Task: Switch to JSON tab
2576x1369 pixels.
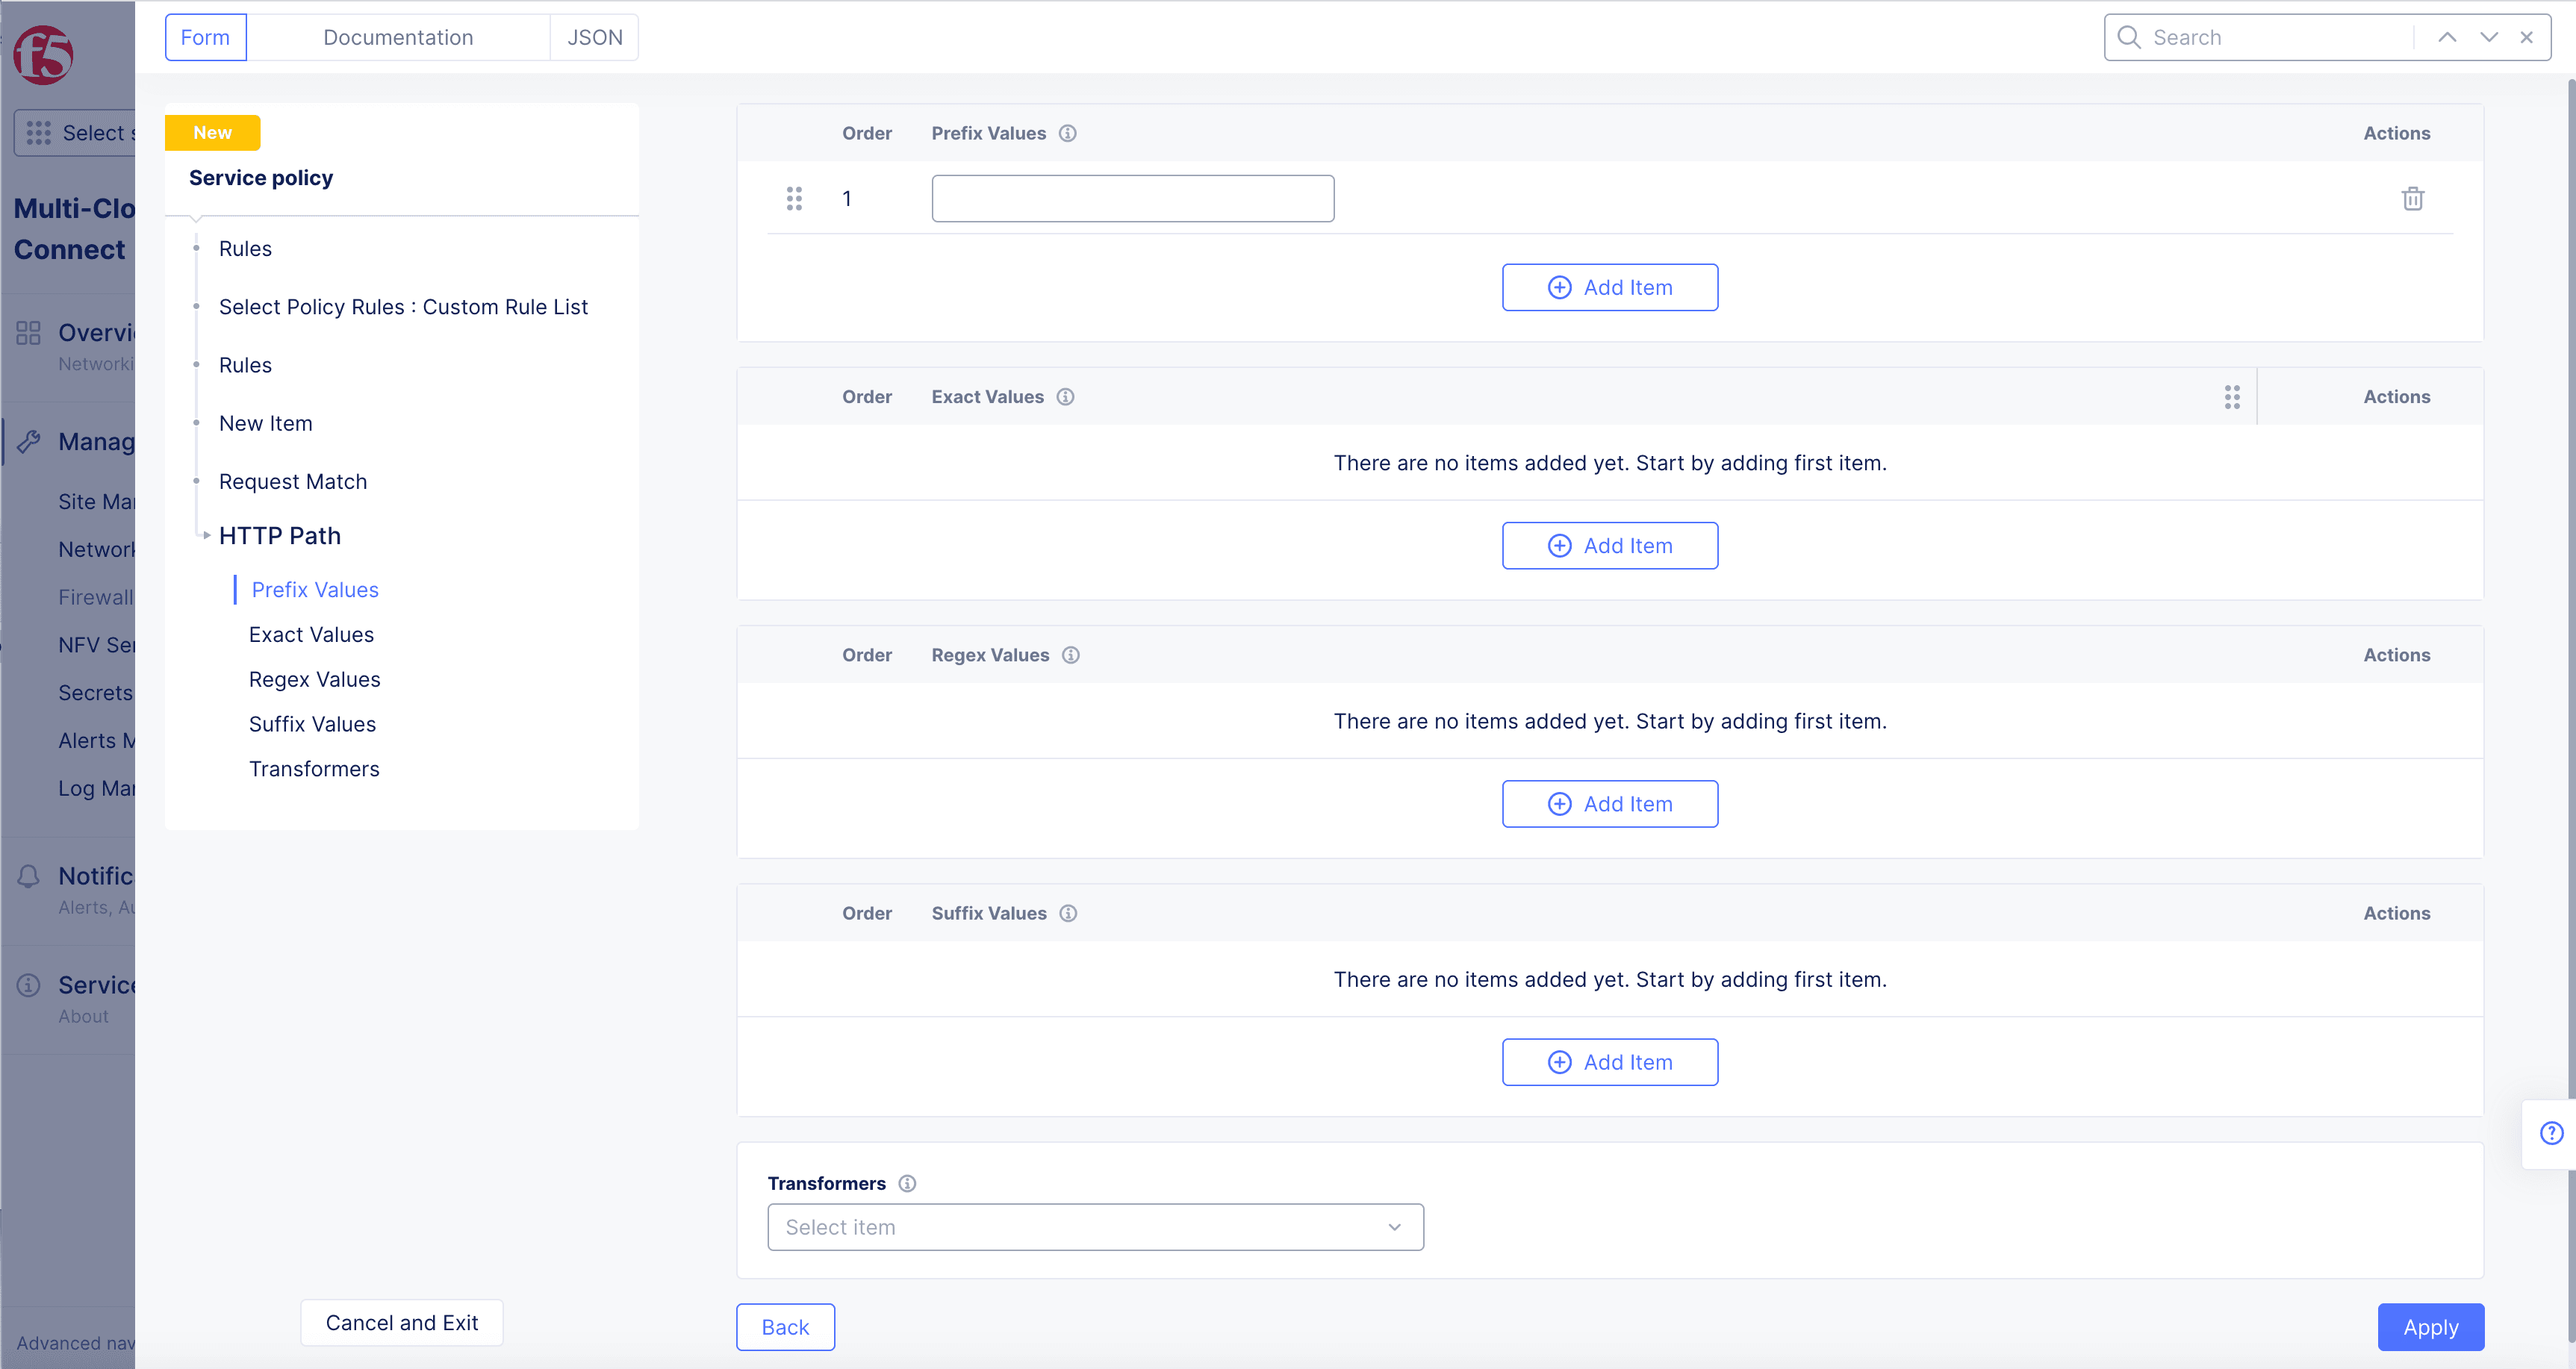Action: pos(594,37)
